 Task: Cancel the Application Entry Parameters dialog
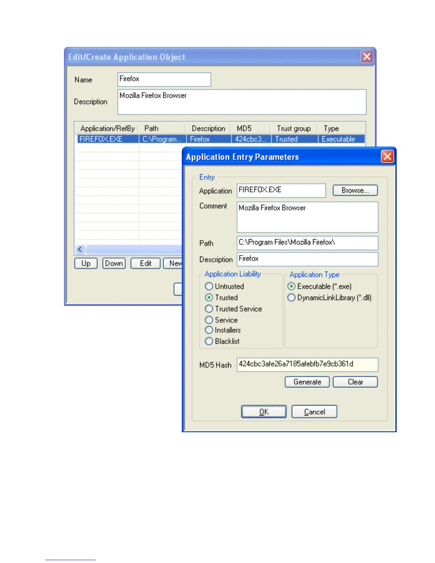(314, 412)
